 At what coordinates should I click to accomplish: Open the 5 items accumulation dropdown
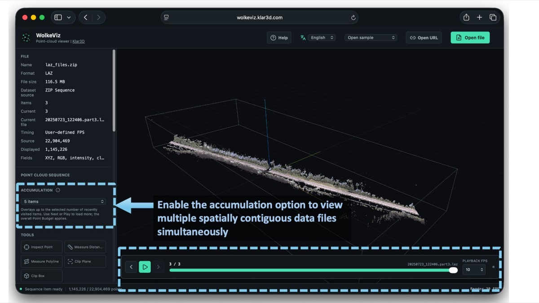tap(63, 202)
